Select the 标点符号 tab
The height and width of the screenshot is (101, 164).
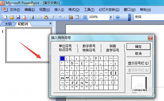click(x=65, y=50)
